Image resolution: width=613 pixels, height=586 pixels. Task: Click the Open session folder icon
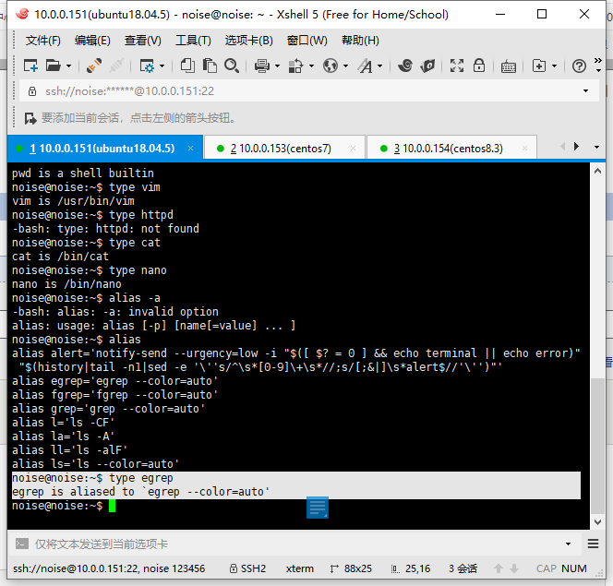pos(54,66)
